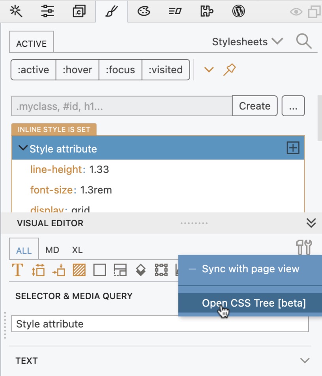
Task: Open the Actions panel with the sparkle icon
Action: click(16, 11)
